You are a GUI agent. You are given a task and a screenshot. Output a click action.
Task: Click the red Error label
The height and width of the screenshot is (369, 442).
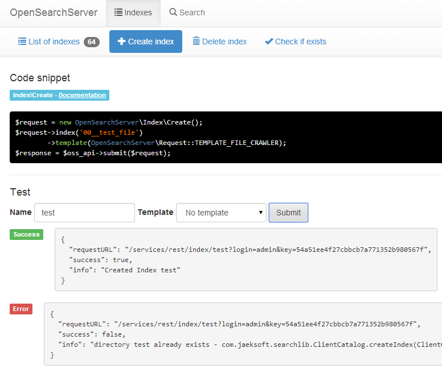point(21,309)
